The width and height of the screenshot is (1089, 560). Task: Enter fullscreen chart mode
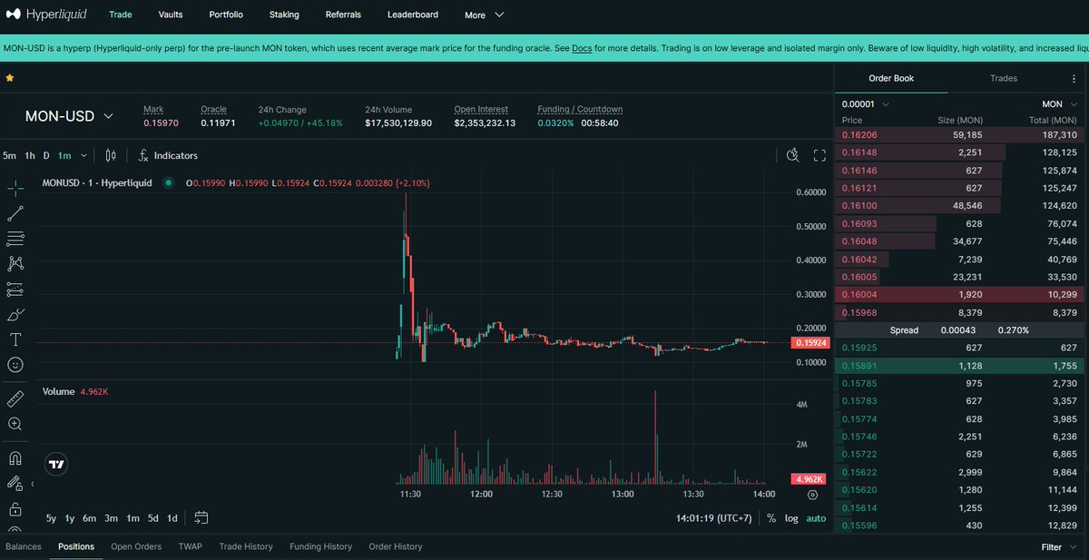(819, 155)
